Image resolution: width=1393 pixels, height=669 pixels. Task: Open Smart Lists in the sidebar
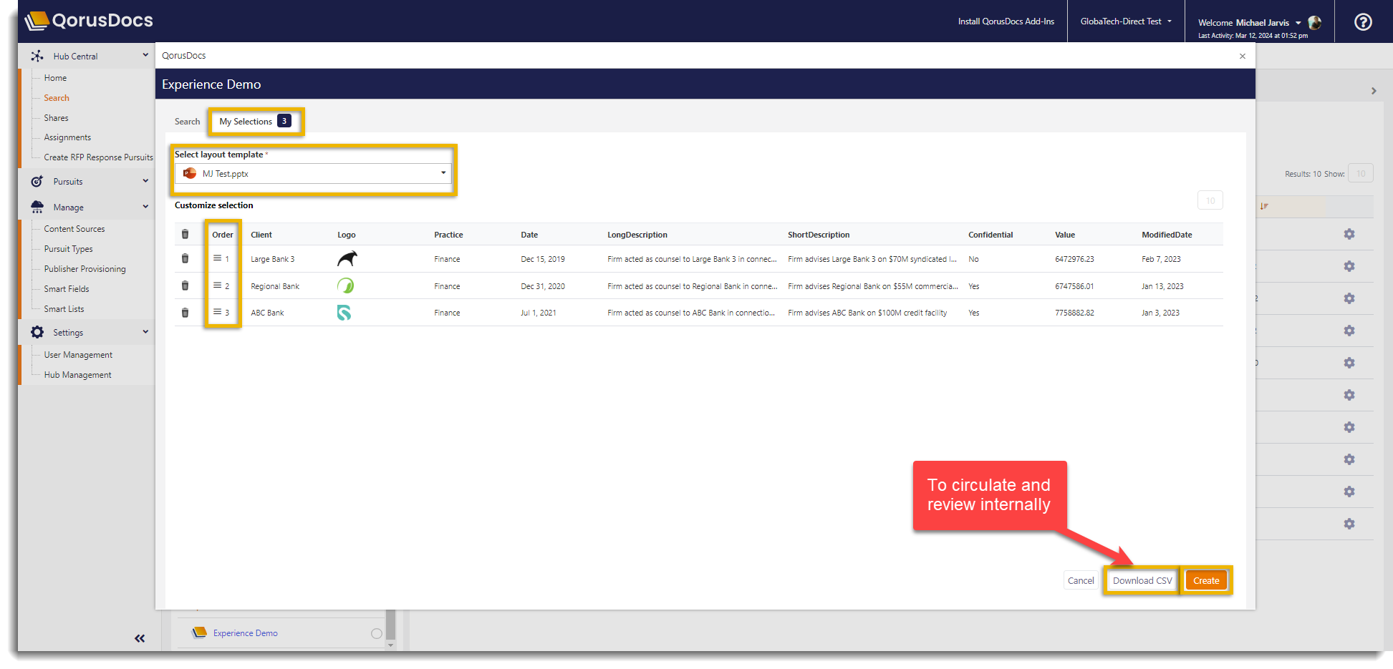(64, 309)
